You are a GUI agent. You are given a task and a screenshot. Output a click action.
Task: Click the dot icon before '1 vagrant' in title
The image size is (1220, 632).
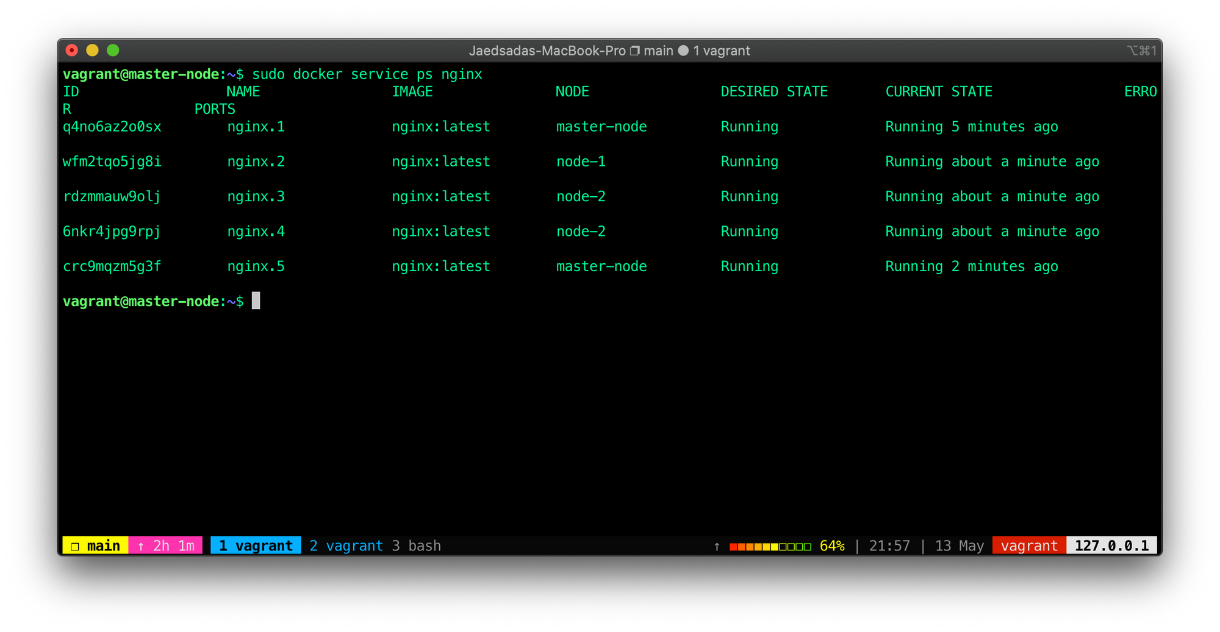(x=683, y=51)
